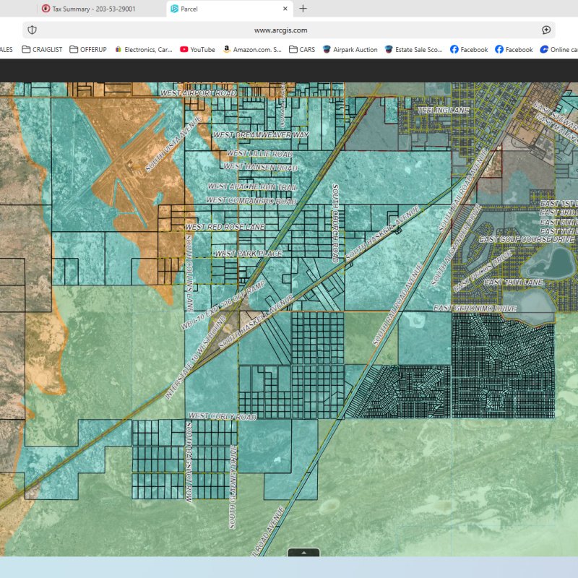Click the Tax Summary tab favicon
The width and height of the screenshot is (578, 578).
47,9
